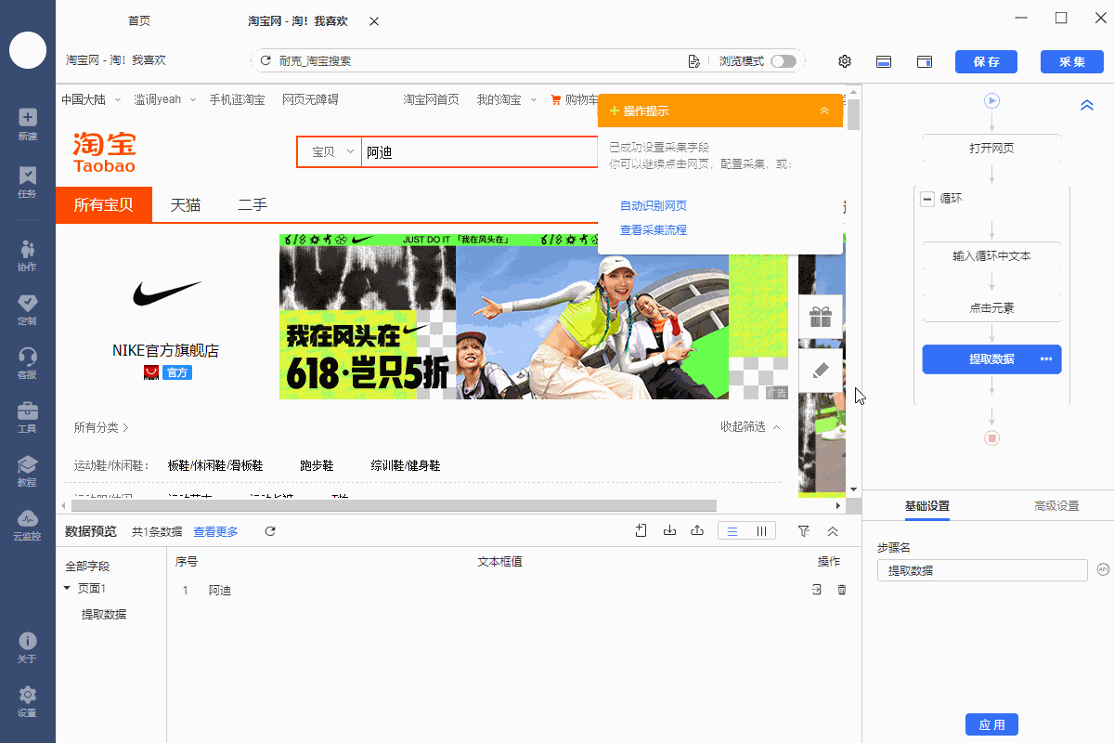The image size is (1114, 743).
Task: Switch to 基础设置 basic settings tab
Action: (927, 506)
